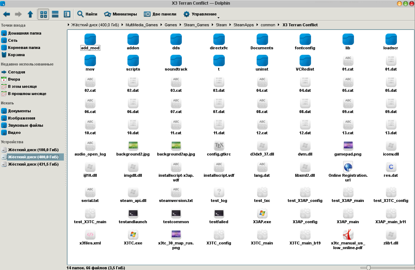Select the soundtrack folder

(176, 63)
